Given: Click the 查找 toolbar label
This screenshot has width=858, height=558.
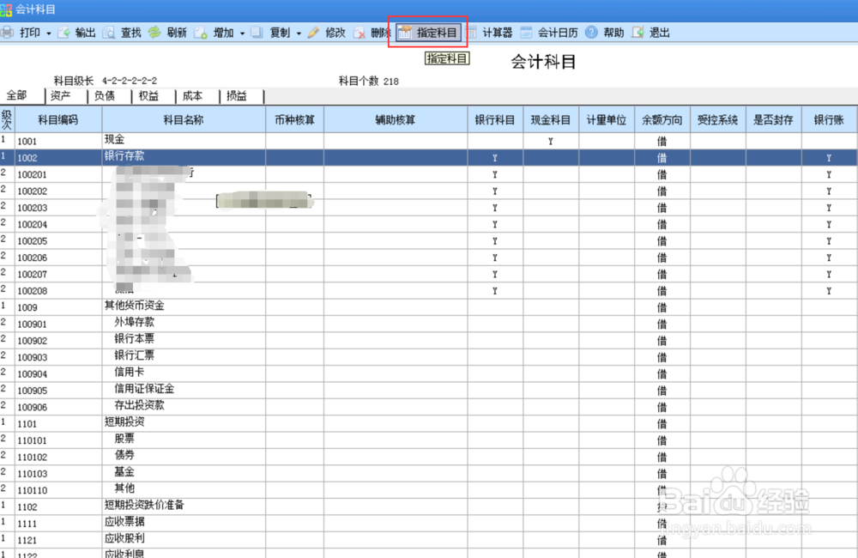Looking at the screenshot, I should click(x=130, y=33).
